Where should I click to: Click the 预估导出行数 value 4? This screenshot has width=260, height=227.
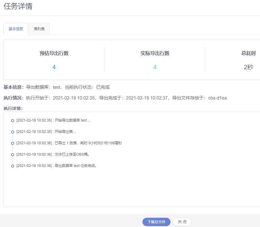click(54, 67)
